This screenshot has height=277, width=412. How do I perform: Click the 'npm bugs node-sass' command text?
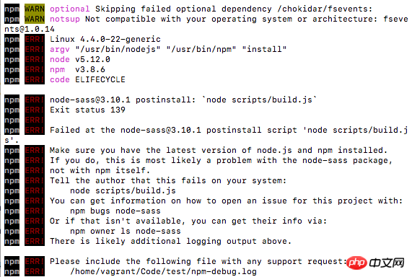pyautogui.click(x=115, y=211)
